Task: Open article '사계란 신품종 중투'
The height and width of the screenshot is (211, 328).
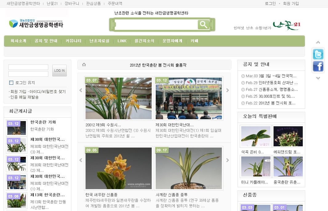Action: (171, 195)
